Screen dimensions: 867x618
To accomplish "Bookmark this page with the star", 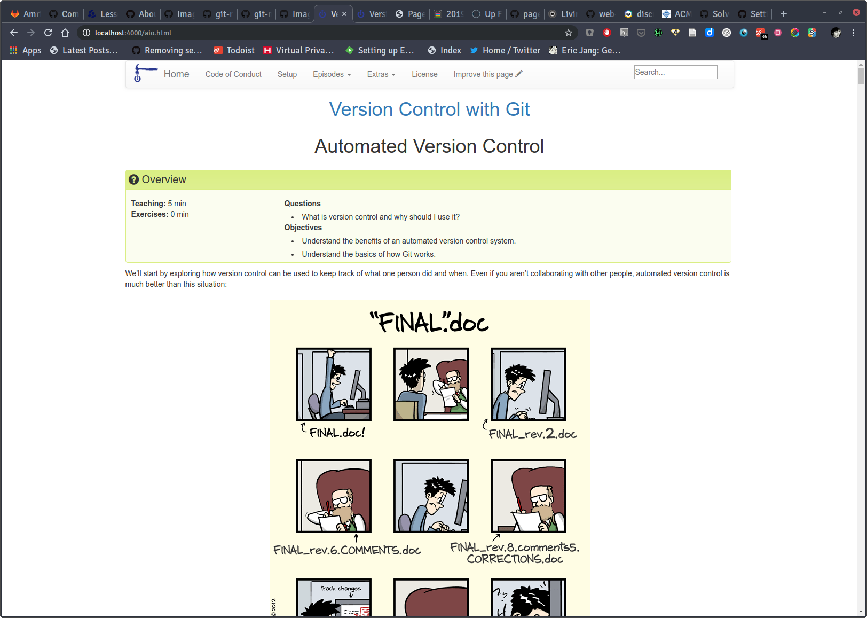I will tap(569, 33).
